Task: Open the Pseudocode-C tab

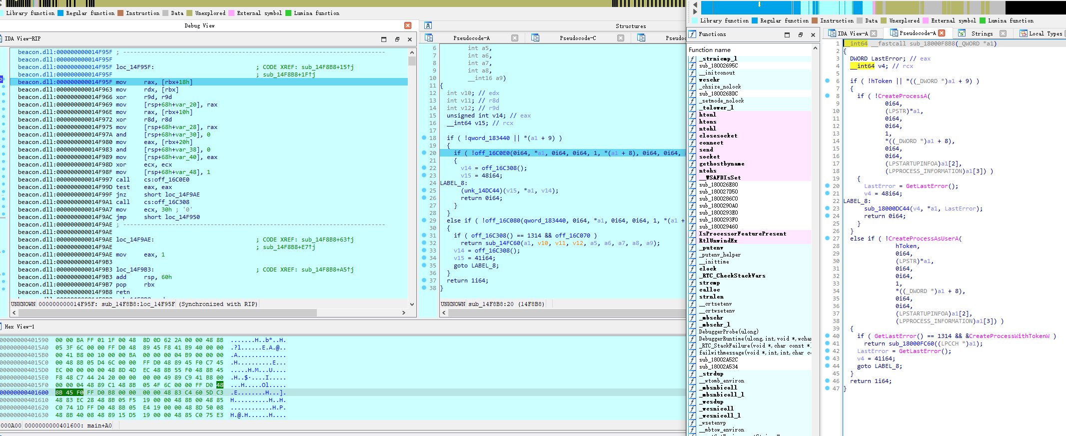Action: (578, 37)
